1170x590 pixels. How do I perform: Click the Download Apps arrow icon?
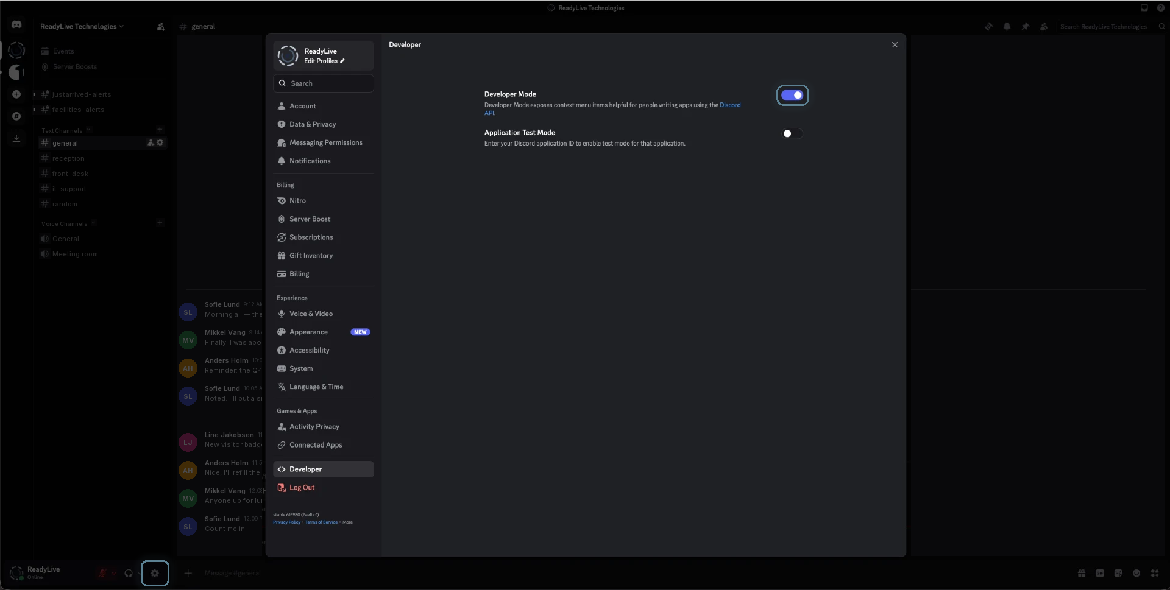pyautogui.click(x=16, y=138)
